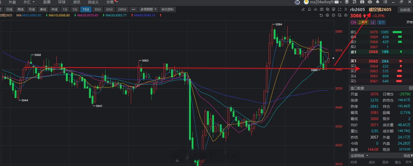Switch to 60分 period
Screen dimensions: 413x166
[x=109, y=9]
